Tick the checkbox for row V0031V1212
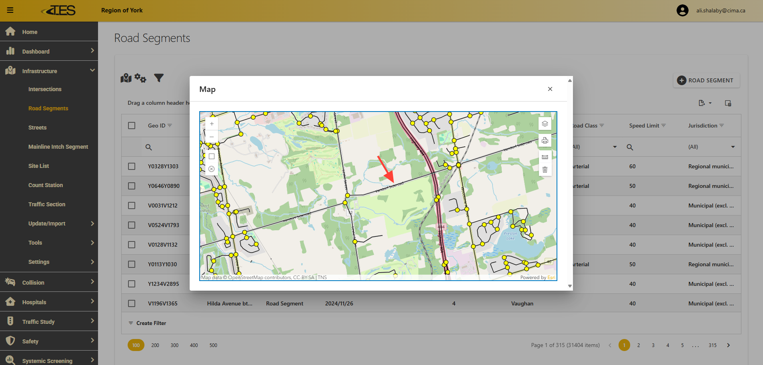This screenshot has height=365, width=763. pyautogui.click(x=132, y=205)
